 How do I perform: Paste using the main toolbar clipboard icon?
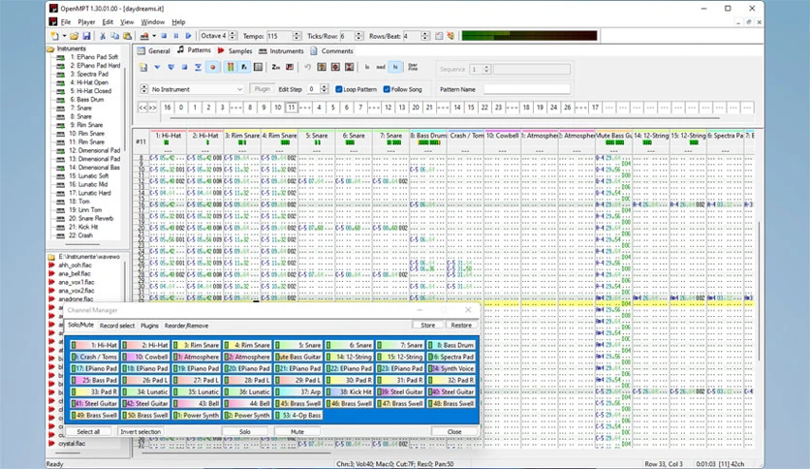pyautogui.click(x=127, y=36)
